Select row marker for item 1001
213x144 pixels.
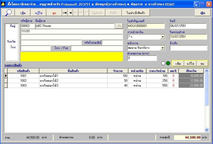coord(6,76)
